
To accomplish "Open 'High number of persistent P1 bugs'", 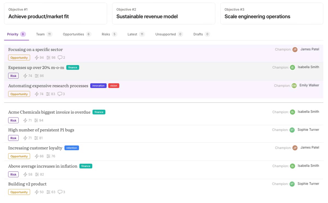I will click(x=41, y=130).
